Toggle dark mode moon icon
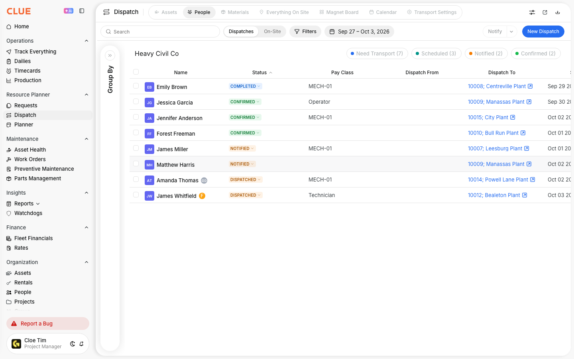 pyautogui.click(x=73, y=344)
